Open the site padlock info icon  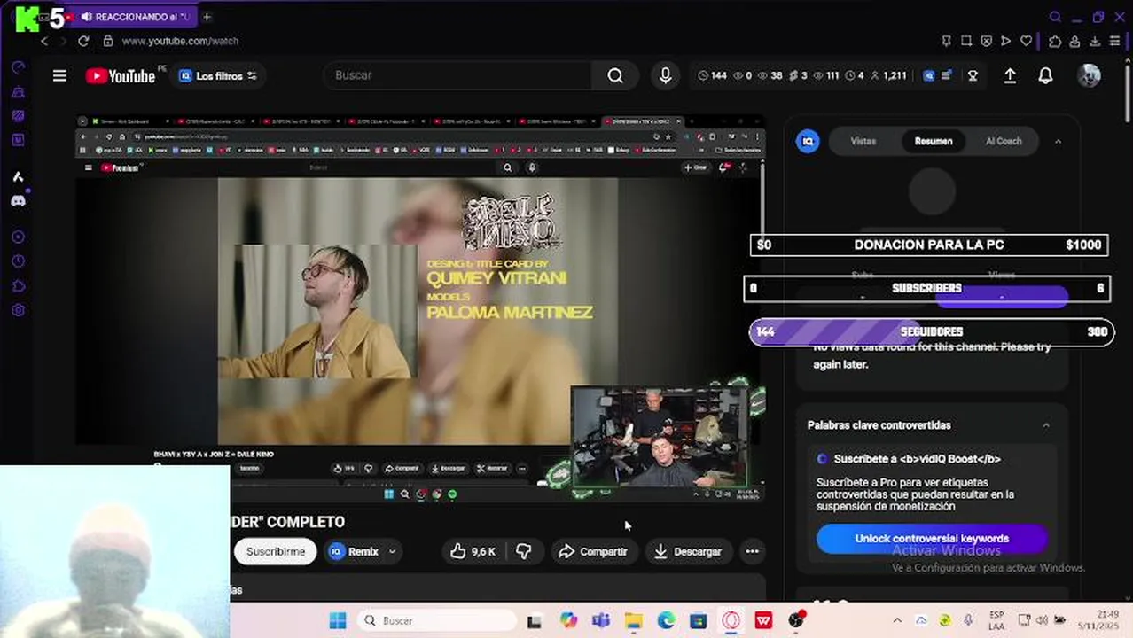[x=108, y=41]
